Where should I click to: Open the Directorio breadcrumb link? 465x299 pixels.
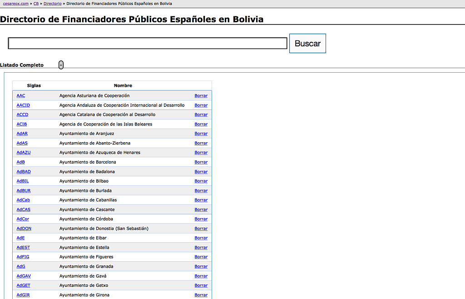[x=53, y=4]
